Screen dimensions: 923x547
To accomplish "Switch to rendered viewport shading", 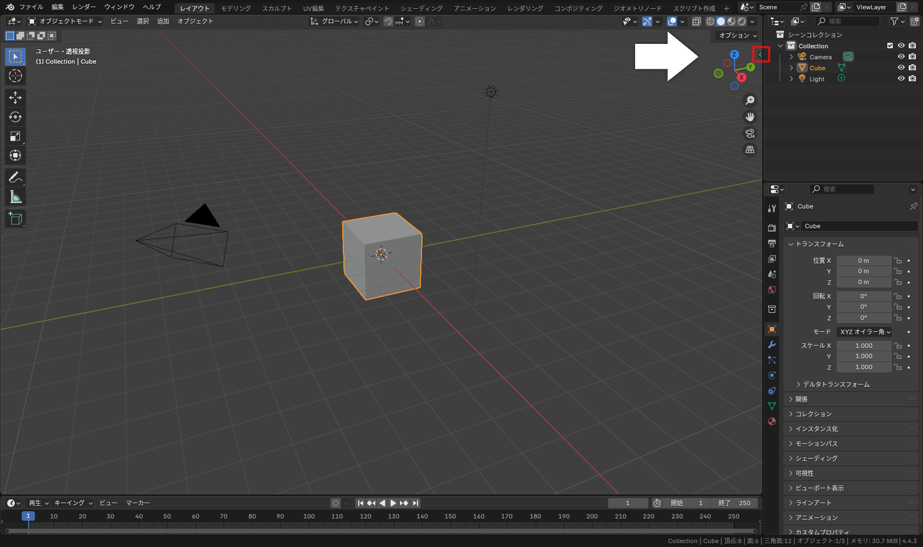I will pos(742,21).
